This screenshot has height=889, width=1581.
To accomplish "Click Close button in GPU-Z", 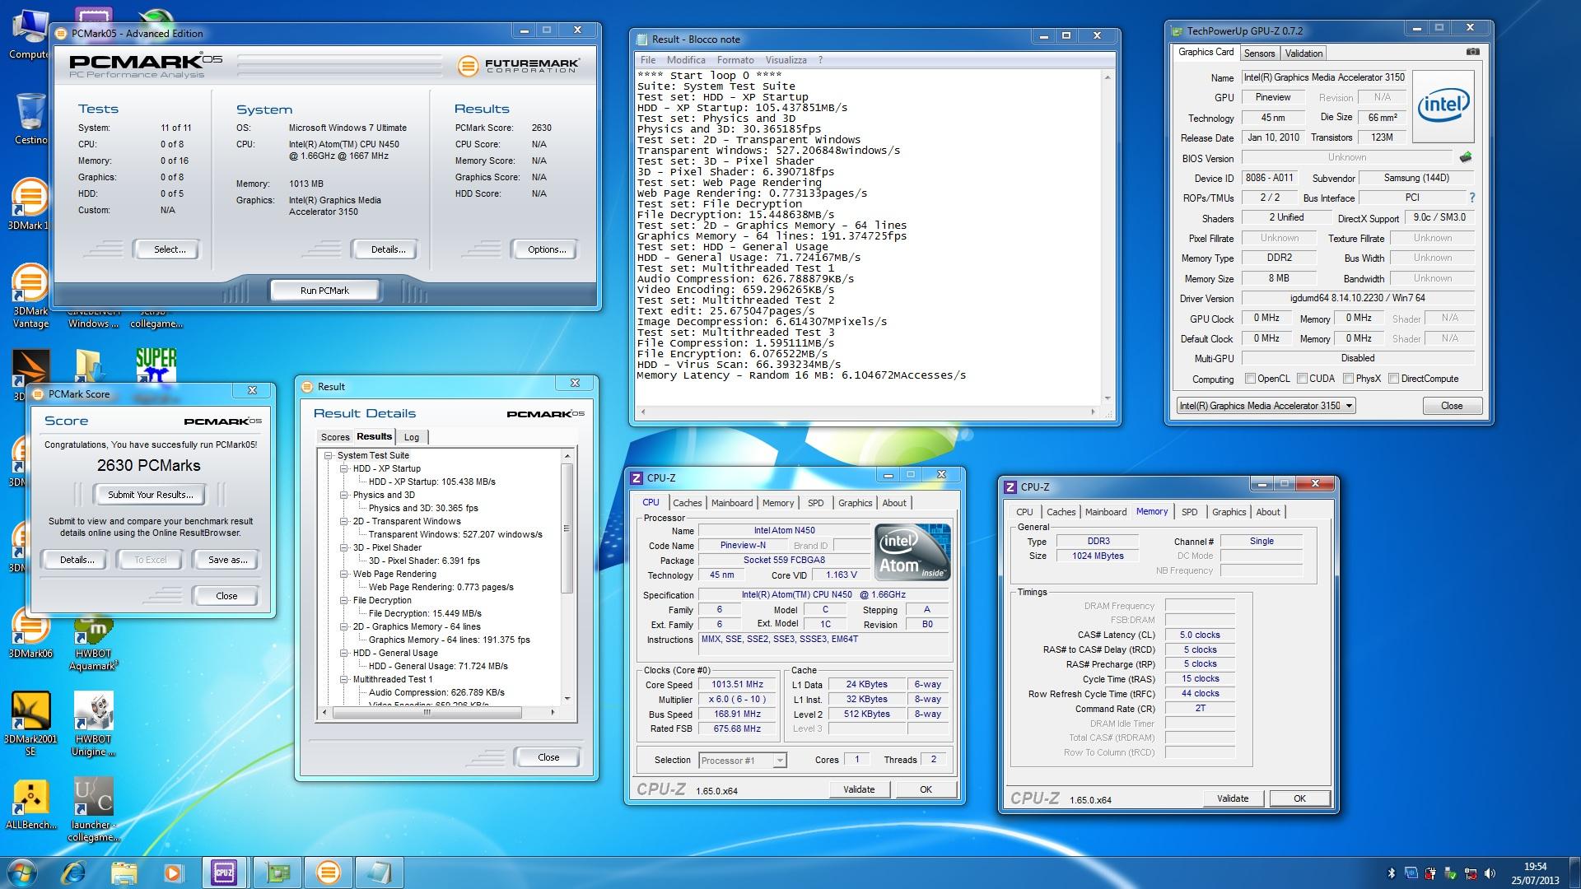I will [1452, 406].
